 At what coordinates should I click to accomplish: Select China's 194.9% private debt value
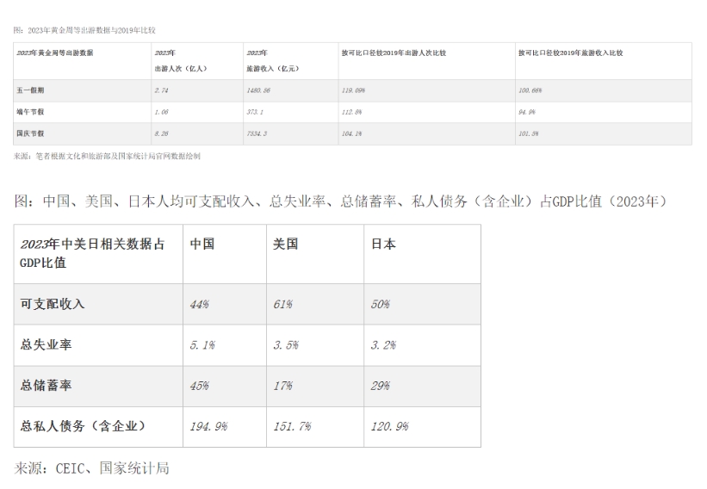[208, 426]
